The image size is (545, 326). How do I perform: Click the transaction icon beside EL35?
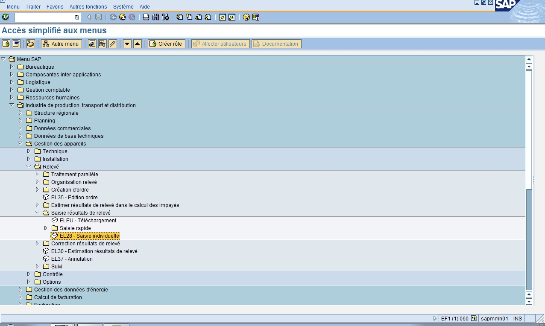point(46,198)
